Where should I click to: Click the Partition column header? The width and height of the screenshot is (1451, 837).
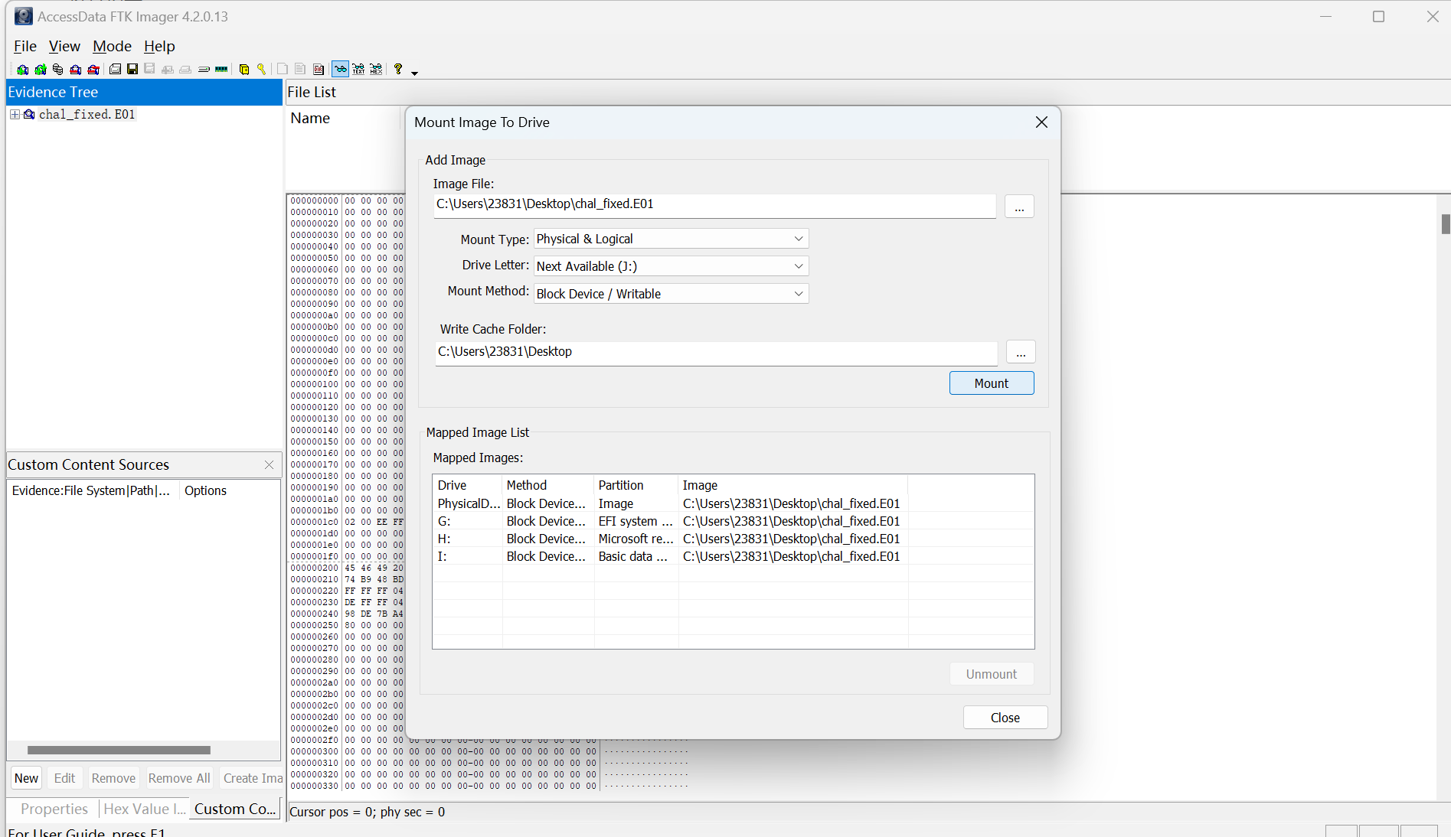(636, 485)
